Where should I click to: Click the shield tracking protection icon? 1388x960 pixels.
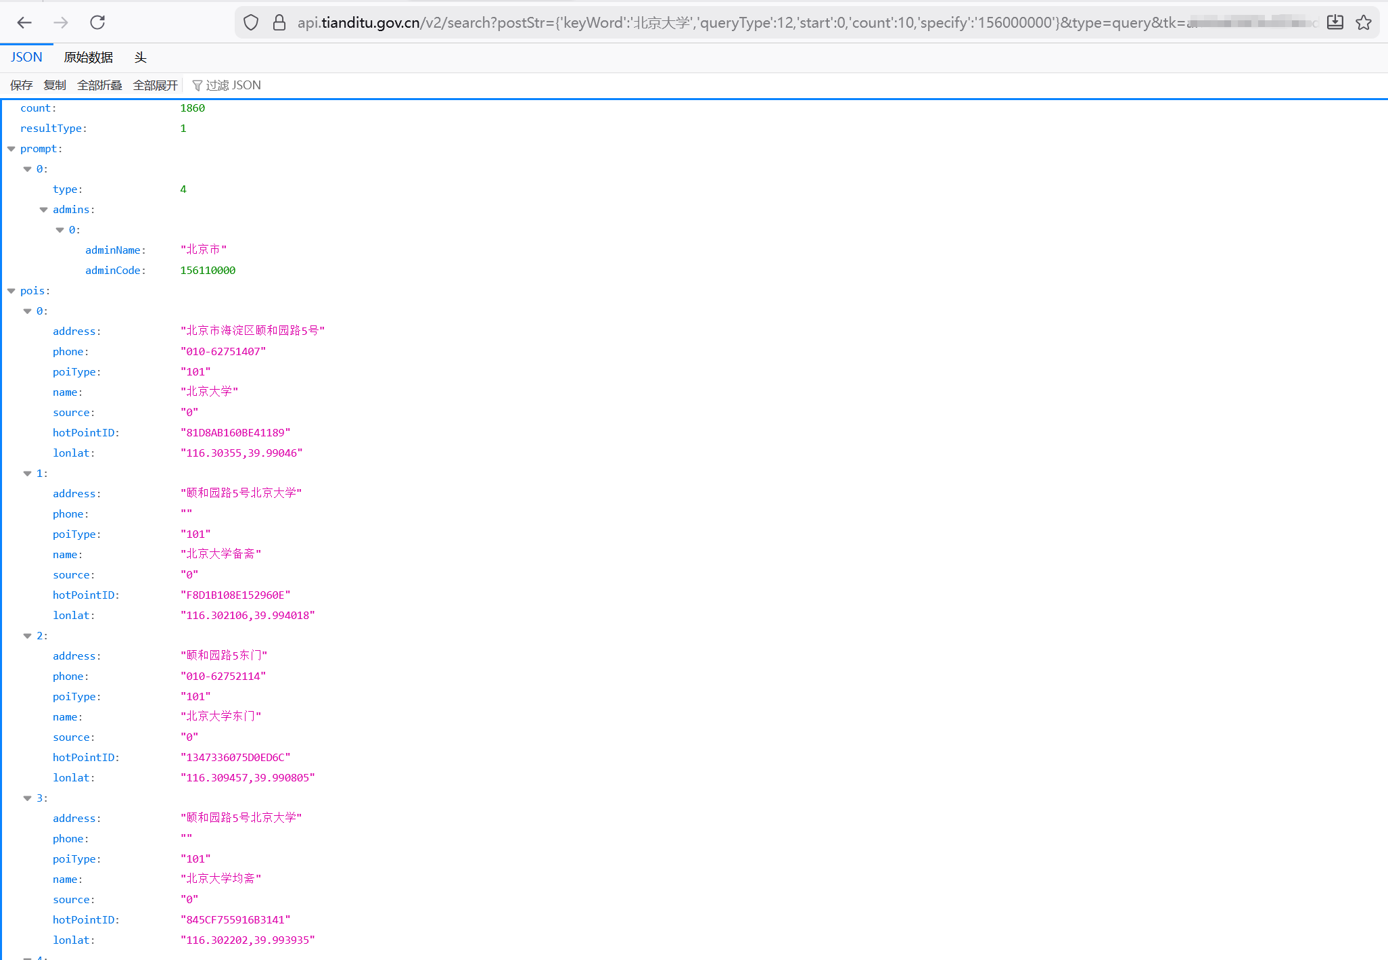(251, 22)
